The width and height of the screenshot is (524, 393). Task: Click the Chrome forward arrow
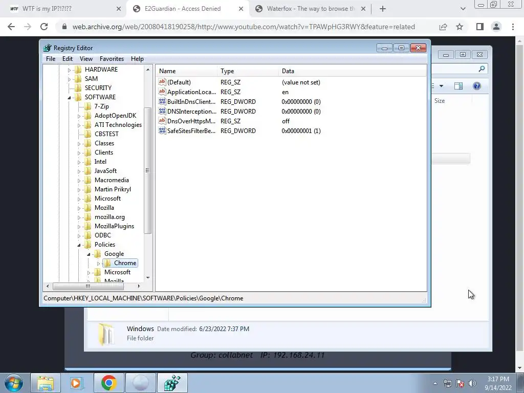pos(28,27)
